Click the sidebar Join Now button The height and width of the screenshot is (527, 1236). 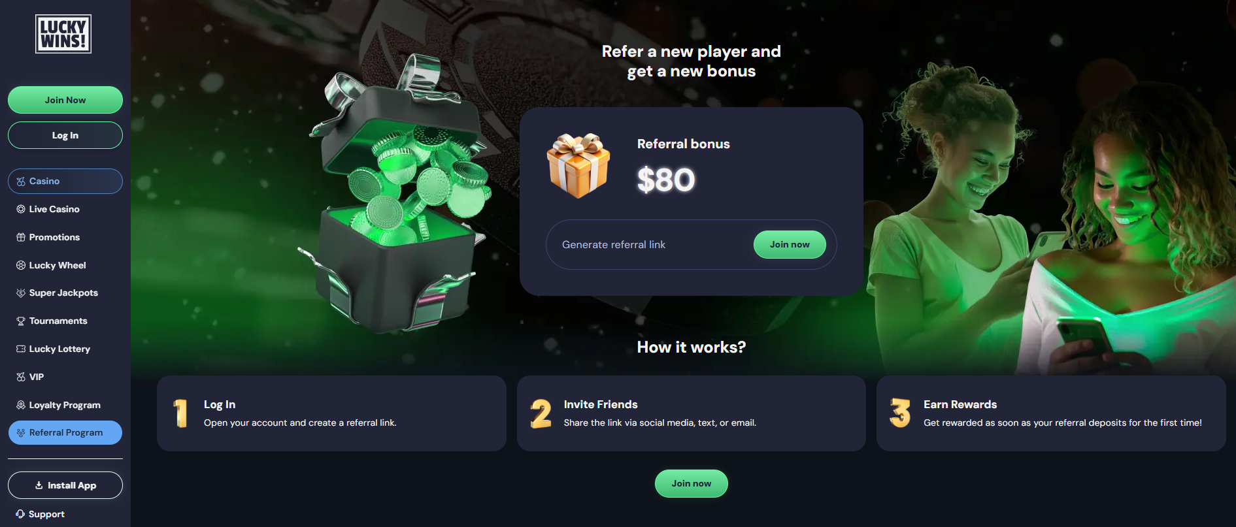pyautogui.click(x=65, y=100)
